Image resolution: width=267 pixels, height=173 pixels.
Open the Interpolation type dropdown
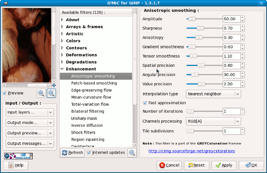coord(213,94)
